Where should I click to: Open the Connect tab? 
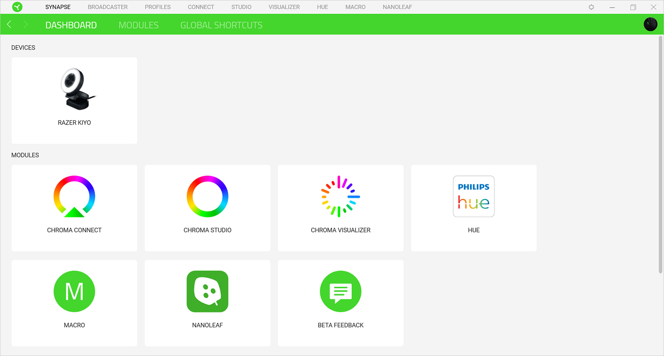201,7
